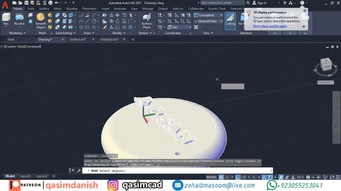Click the Plot printer icon in quick access
Viewport: 341px width, 191px height.
51,3
